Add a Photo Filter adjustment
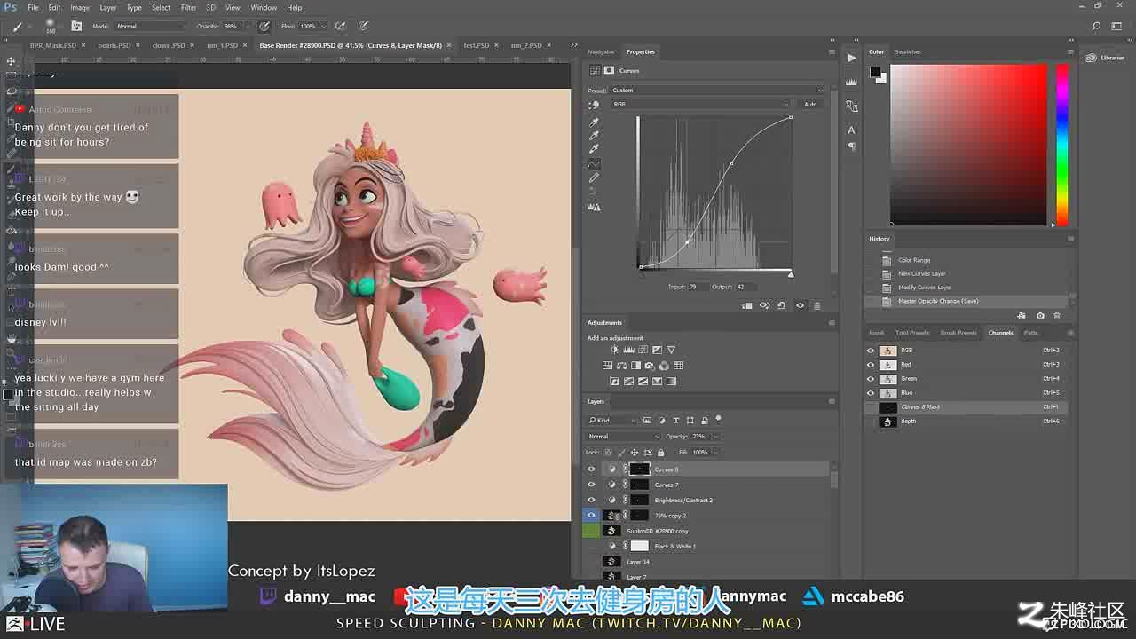This screenshot has height=639, width=1136. click(x=650, y=366)
